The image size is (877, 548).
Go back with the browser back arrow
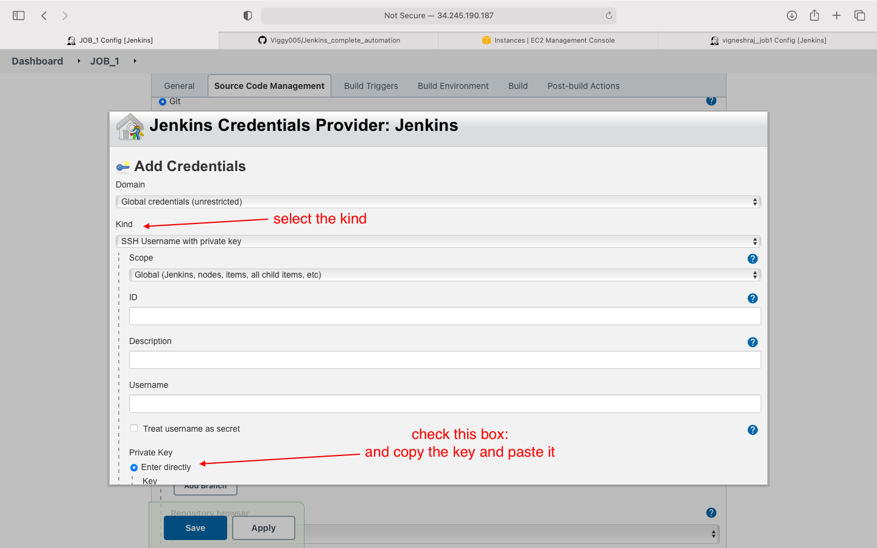44,16
